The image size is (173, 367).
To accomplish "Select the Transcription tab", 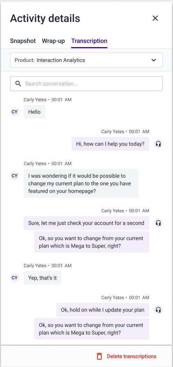I will pos(89,41).
